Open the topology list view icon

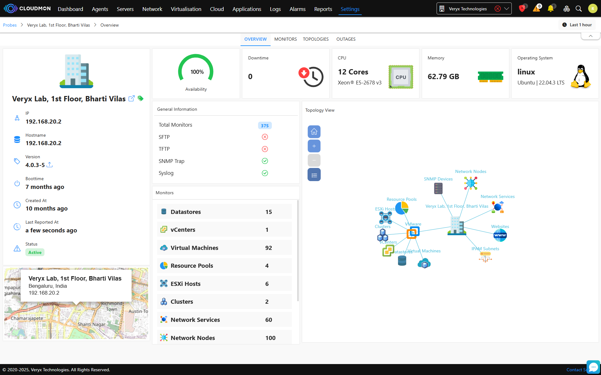(x=314, y=175)
